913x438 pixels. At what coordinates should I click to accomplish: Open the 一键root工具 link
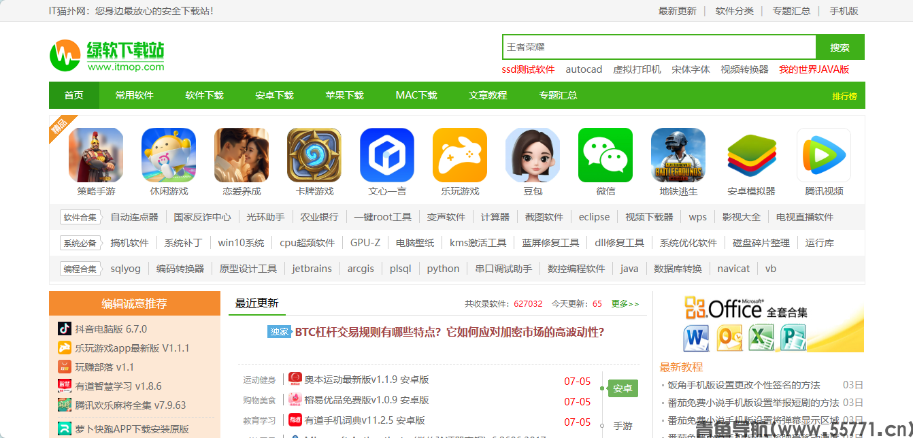click(382, 217)
